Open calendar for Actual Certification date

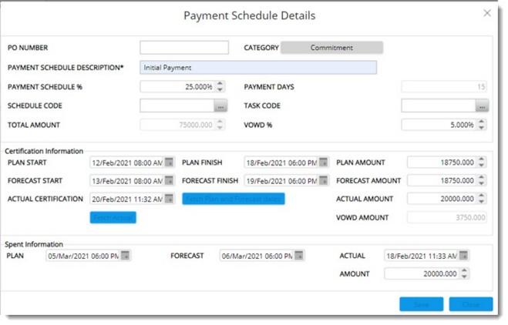(169, 199)
